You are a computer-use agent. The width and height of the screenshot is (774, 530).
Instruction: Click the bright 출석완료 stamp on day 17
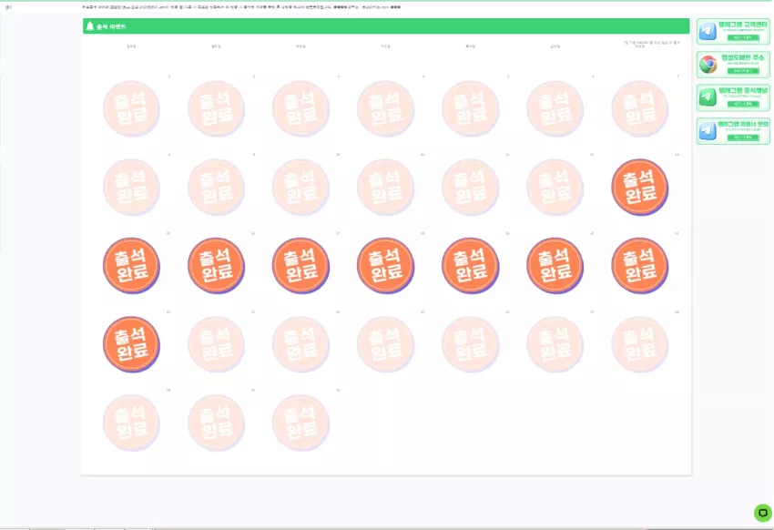coord(300,266)
